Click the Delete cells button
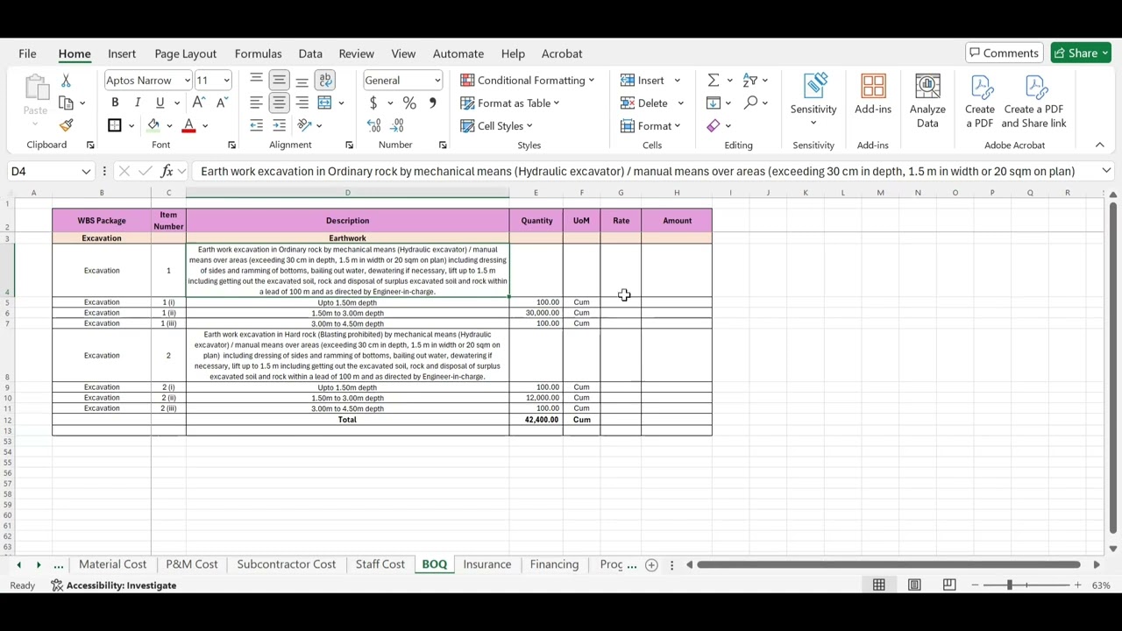1122x631 pixels. pos(644,103)
